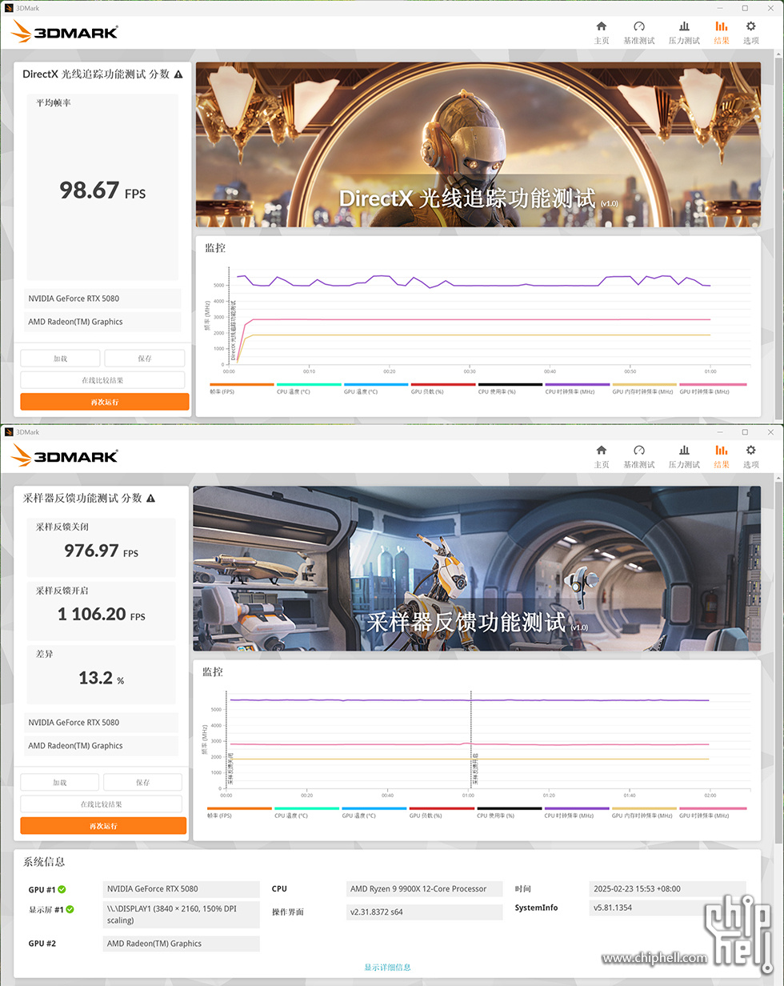
Task: Toggle GPU 温度 legend in the DirectX ray tracing chart
Action: 377,388
